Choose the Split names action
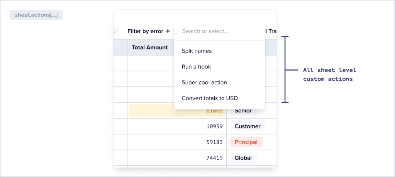The image size is (395, 177). [197, 51]
